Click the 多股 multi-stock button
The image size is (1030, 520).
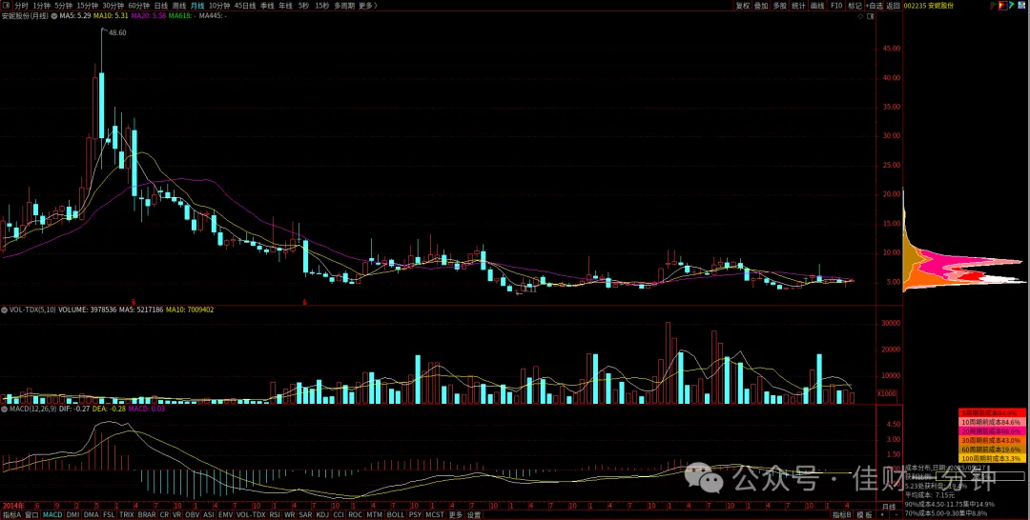(780, 6)
